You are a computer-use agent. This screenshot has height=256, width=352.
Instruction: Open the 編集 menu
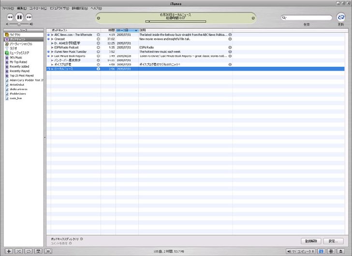(22, 8)
